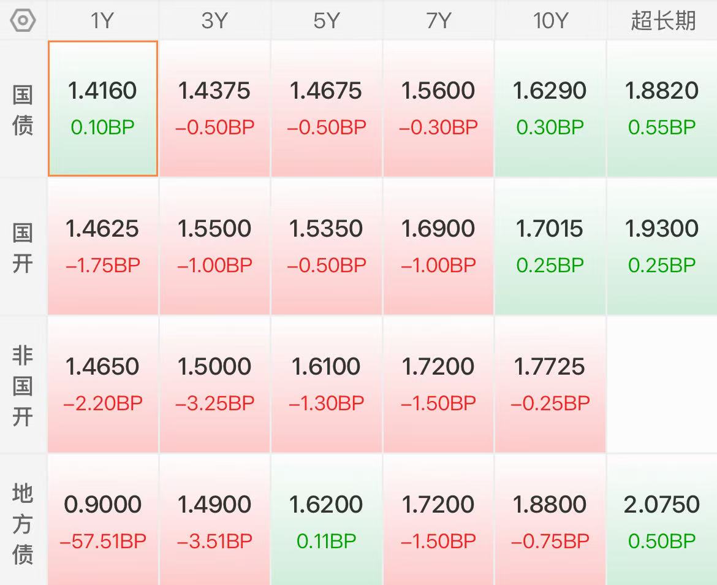The width and height of the screenshot is (717, 585).
Task: Select the 3Y column header
Action: (x=214, y=21)
